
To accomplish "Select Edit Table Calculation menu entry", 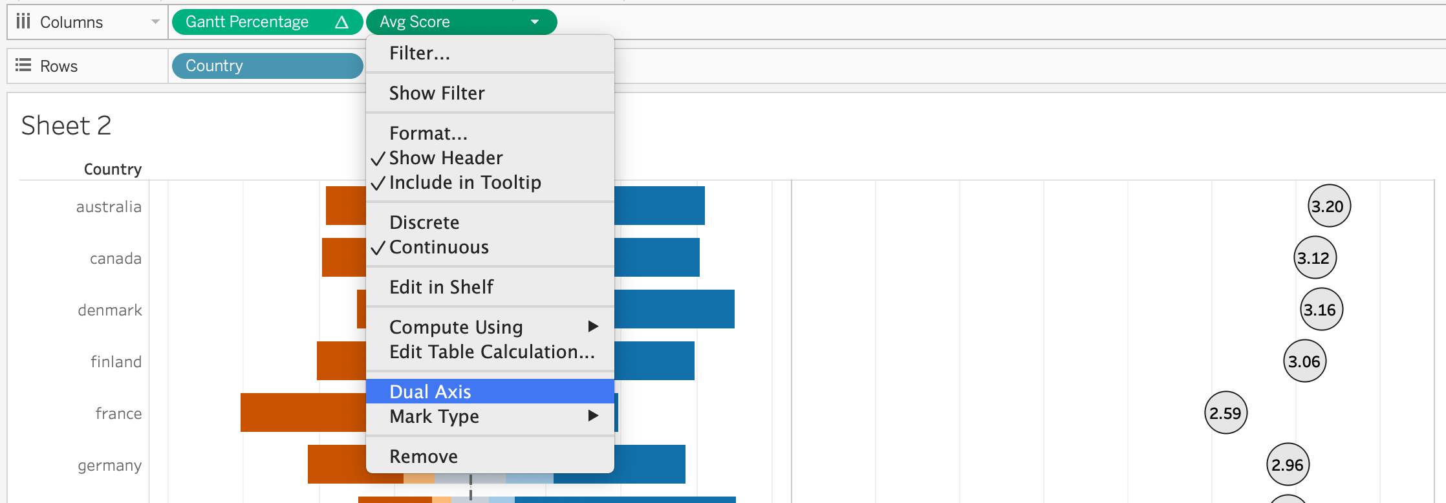I will click(x=491, y=352).
